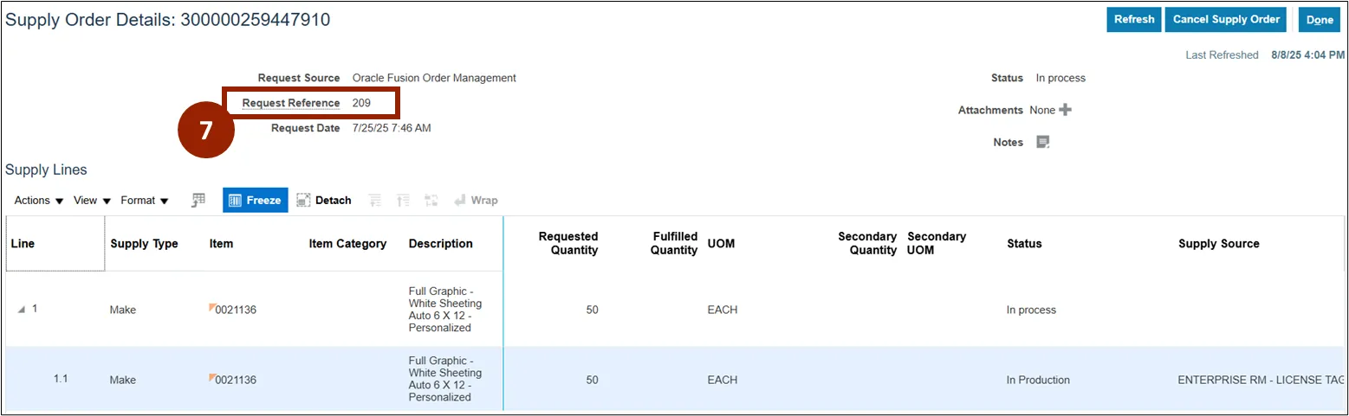This screenshot has width=1349, height=416.
Task: Click the export to spreadsheet icon
Action: pos(198,200)
